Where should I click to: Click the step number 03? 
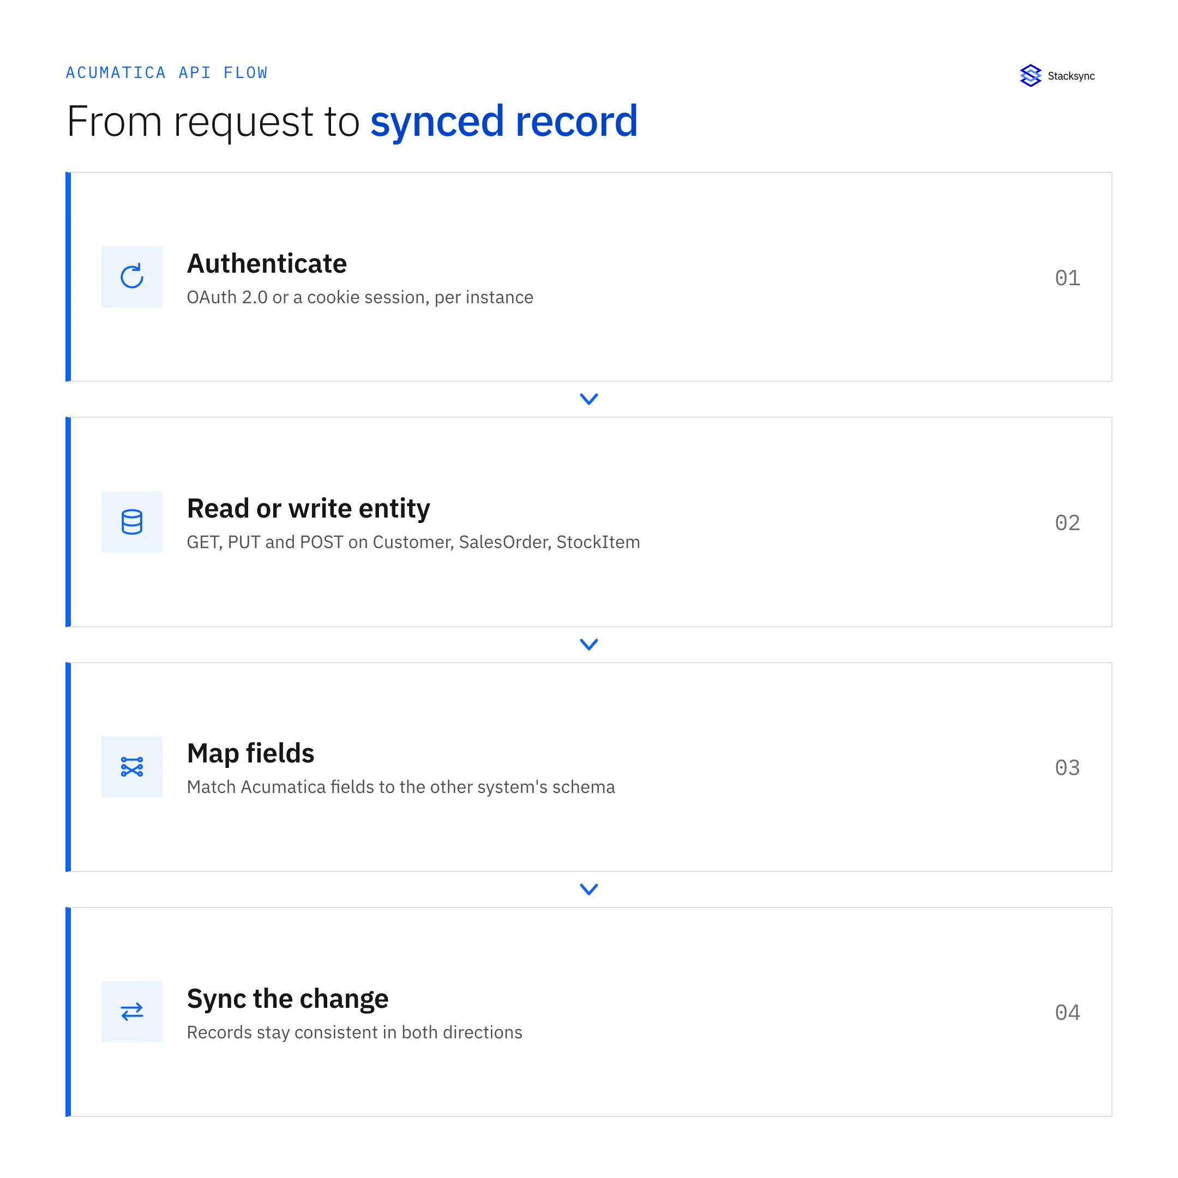pyautogui.click(x=1068, y=768)
